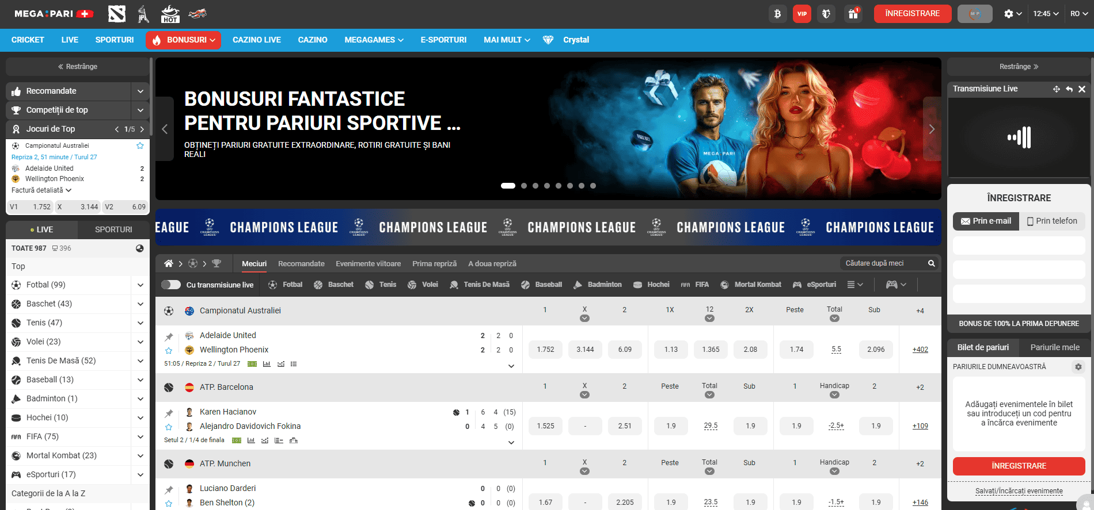Pin the Karen Hacianov match
Image resolution: width=1094 pixels, height=510 pixels.
(x=169, y=413)
